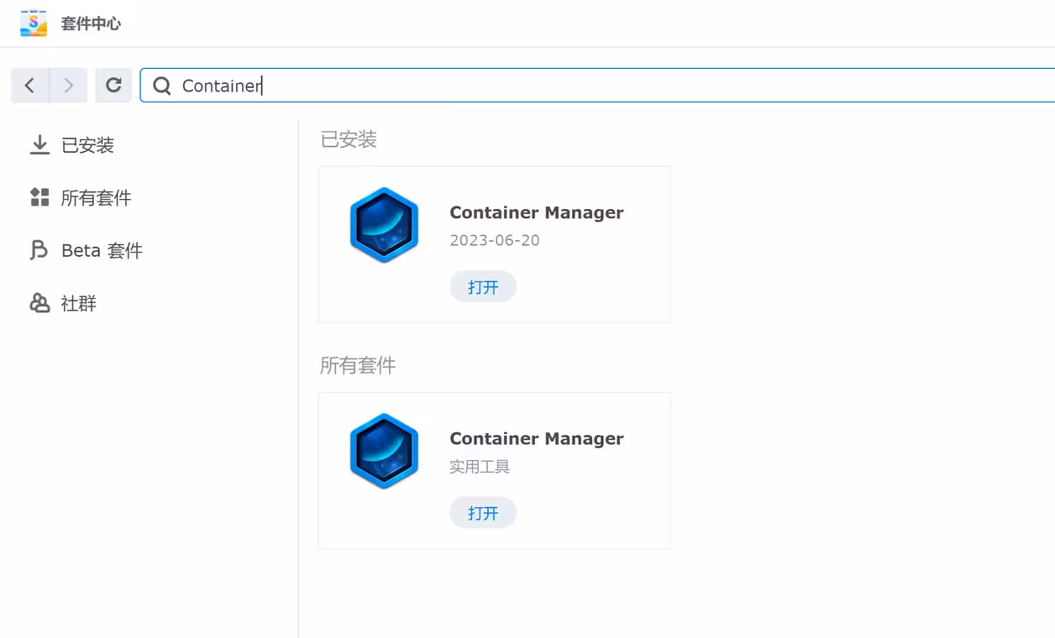Open the 社群 sidebar item
The image size is (1055, 638).
coord(79,303)
